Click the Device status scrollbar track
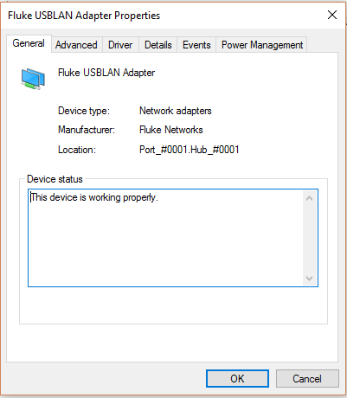347x398 pixels. click(x=310, y=238)
